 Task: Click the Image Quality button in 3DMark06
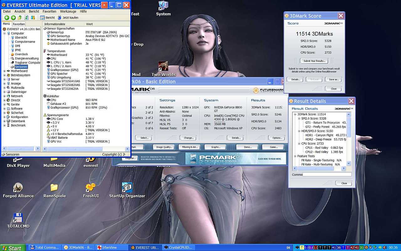164,147
